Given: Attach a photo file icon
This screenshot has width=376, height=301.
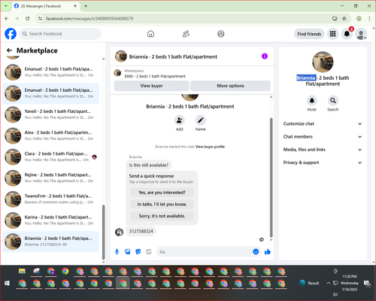Looking at the screenshot, I should (128, 251).
